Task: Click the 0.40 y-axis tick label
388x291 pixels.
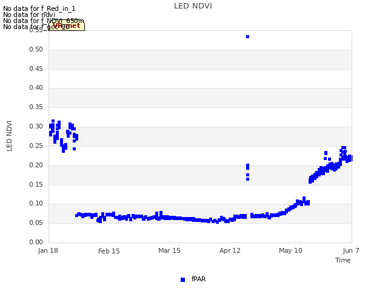Action: [36, 87]
